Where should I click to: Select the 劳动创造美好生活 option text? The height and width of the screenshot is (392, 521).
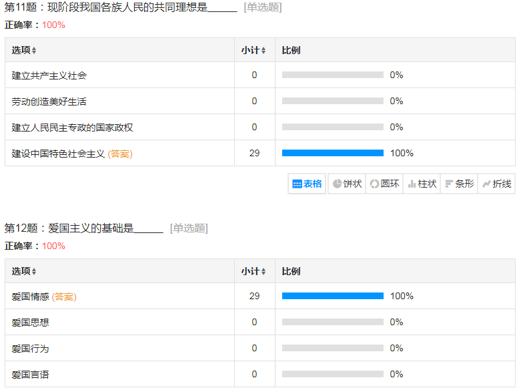49,102
